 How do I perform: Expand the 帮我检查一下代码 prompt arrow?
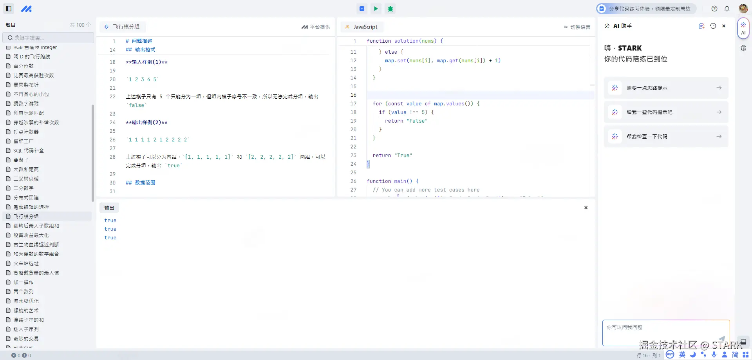719,136
